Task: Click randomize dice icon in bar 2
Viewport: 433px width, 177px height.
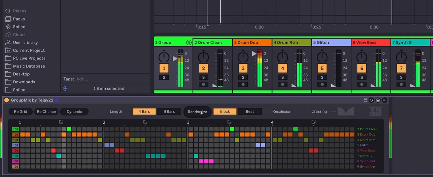Action: [x=145, y=122]
